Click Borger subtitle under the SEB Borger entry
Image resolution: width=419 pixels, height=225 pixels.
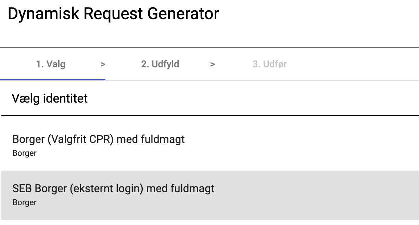pos(24,202)
